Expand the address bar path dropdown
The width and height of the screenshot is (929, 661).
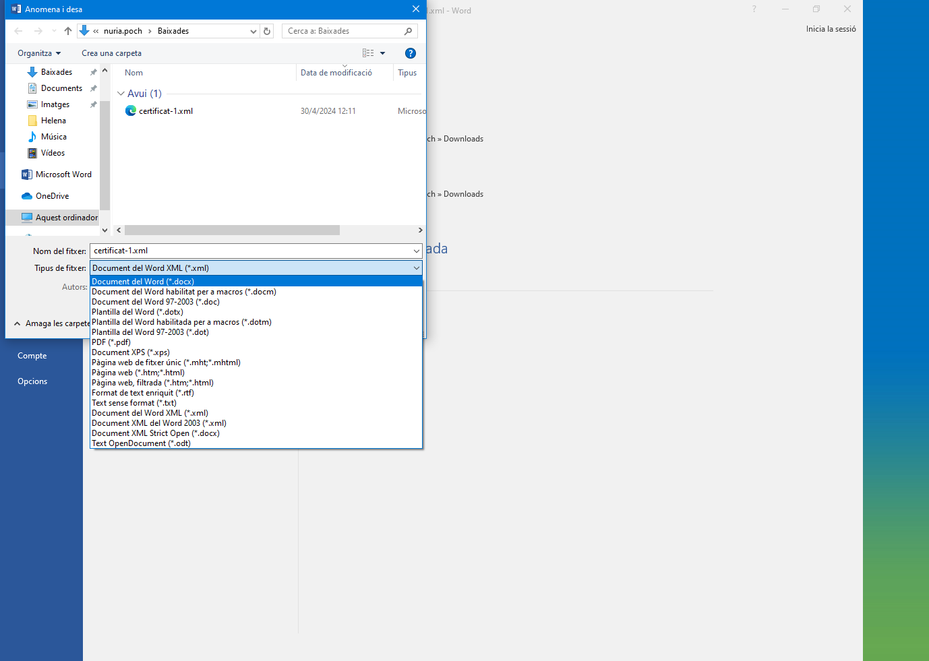pos(253,31)
